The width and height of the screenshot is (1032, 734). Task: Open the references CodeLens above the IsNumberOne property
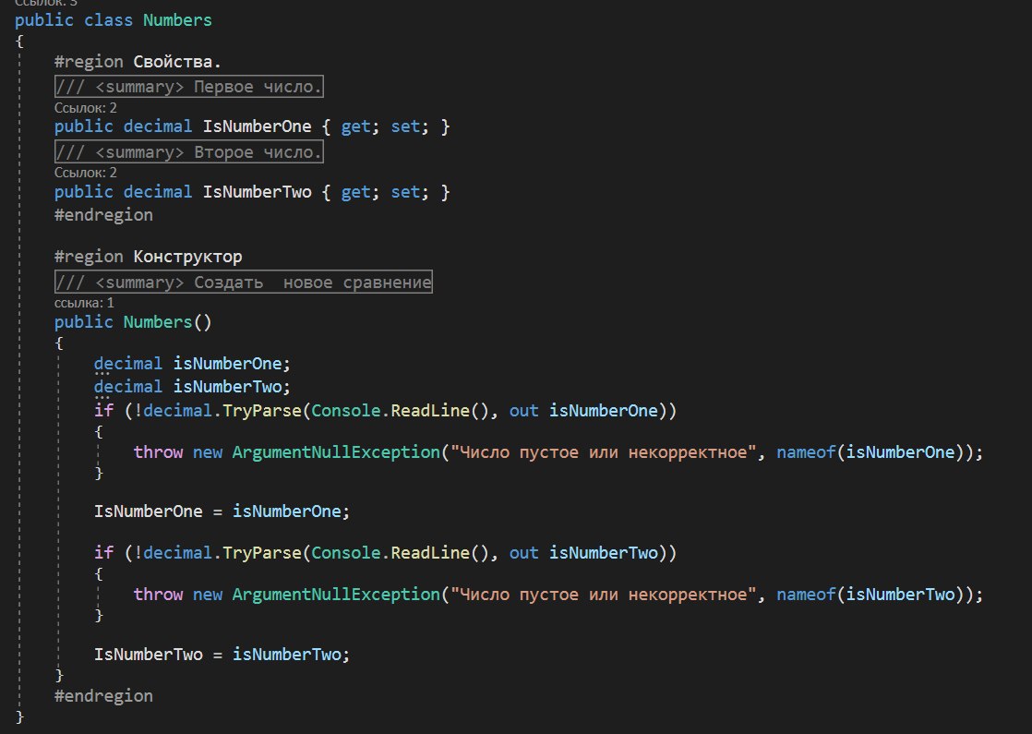click(x=85, y=107)
